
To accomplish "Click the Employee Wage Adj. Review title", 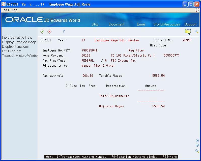I will [117, 40].
